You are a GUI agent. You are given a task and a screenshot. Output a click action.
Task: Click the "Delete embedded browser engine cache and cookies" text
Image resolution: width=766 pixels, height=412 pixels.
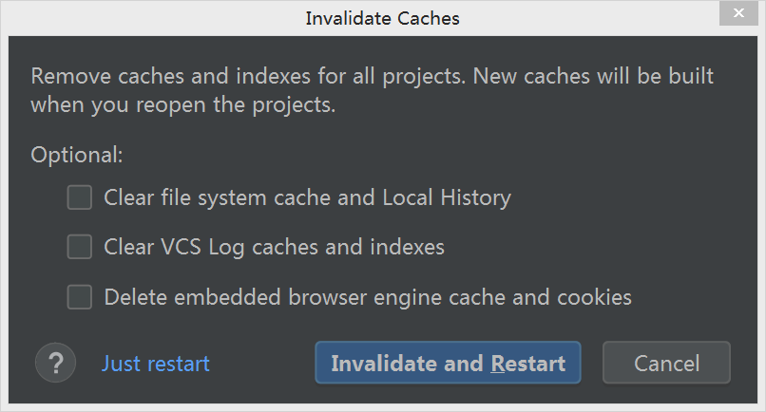pos(368,297)
